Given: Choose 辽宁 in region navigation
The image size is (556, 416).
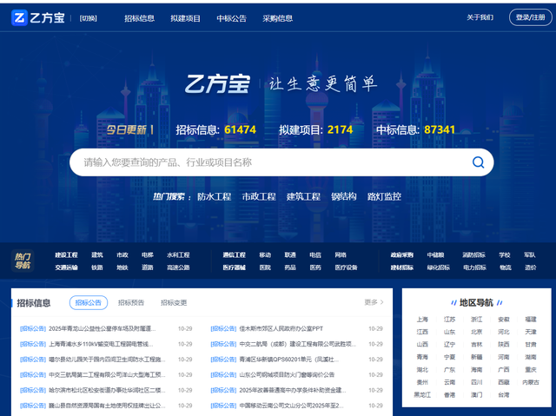Looking at the screenshot, I should (449, 345).
